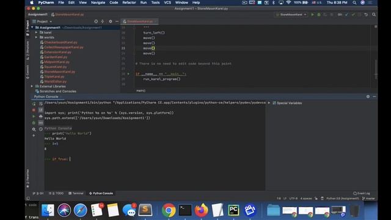Expand the worlds folder

tap(37, 37)
